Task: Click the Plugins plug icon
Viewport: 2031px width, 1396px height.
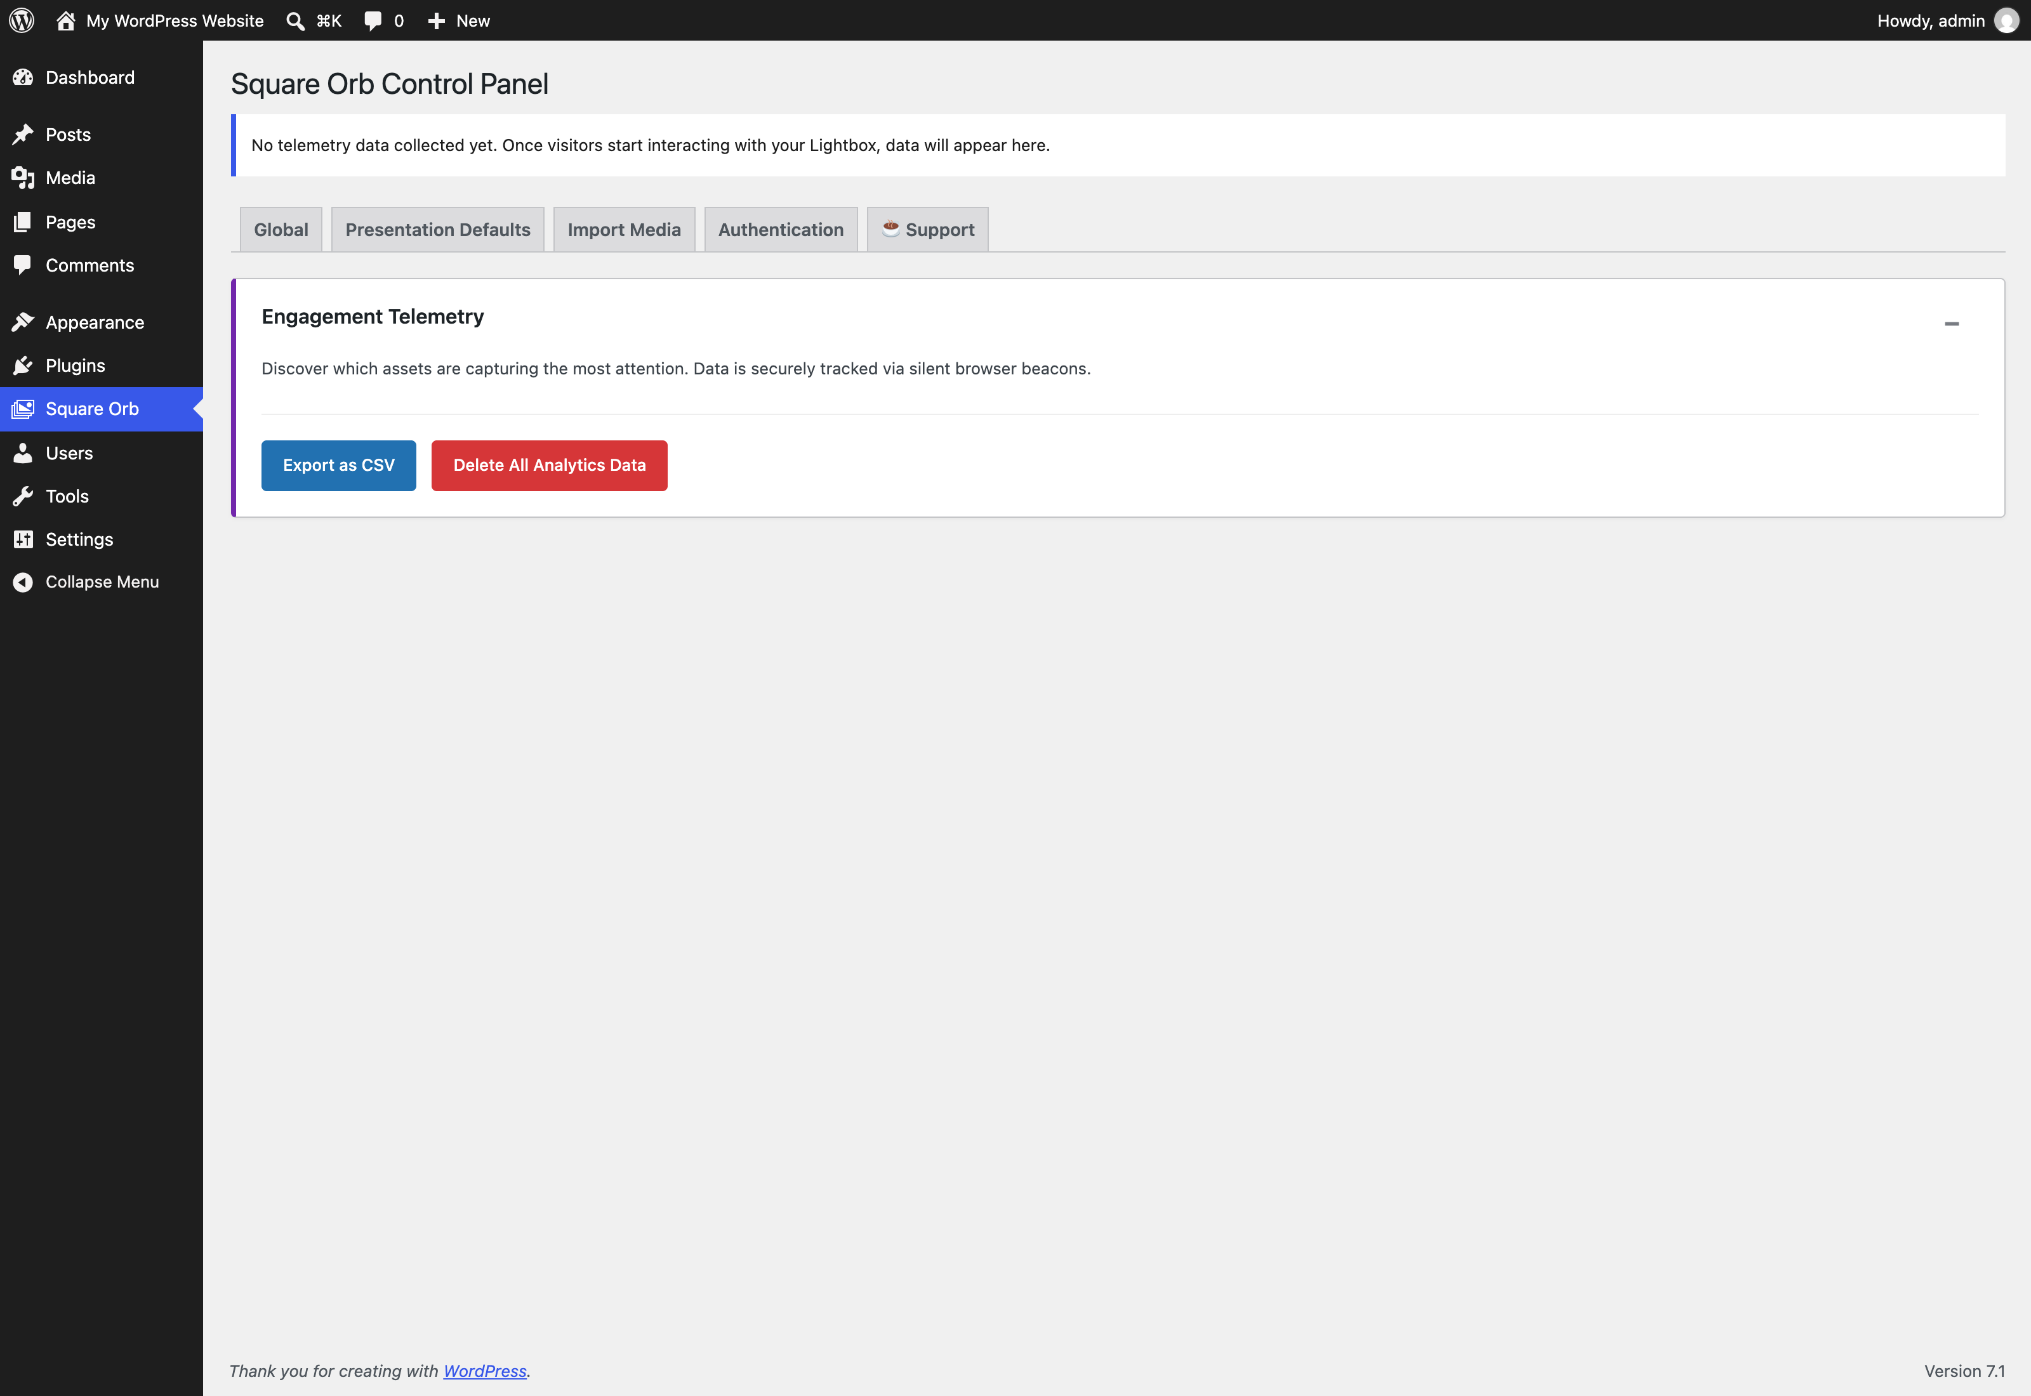Action: [x=23, y=365]
